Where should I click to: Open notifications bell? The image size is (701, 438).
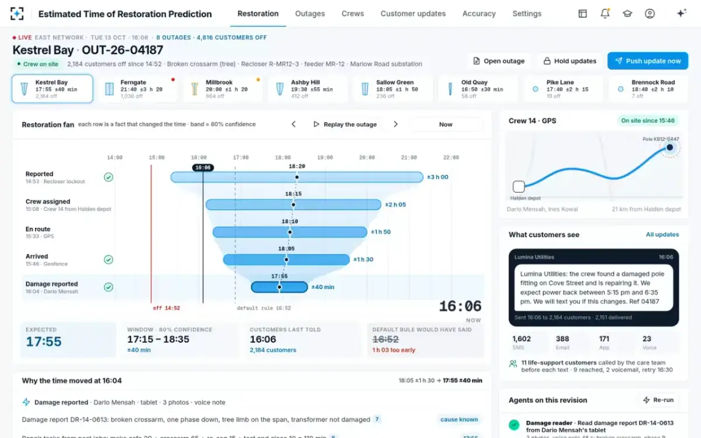click(605, 13)
